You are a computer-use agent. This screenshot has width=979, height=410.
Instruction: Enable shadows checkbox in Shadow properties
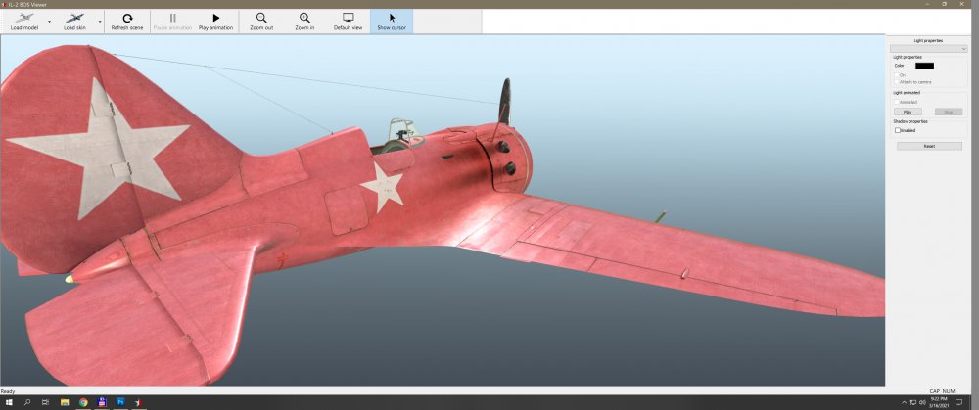coord(898,129)
